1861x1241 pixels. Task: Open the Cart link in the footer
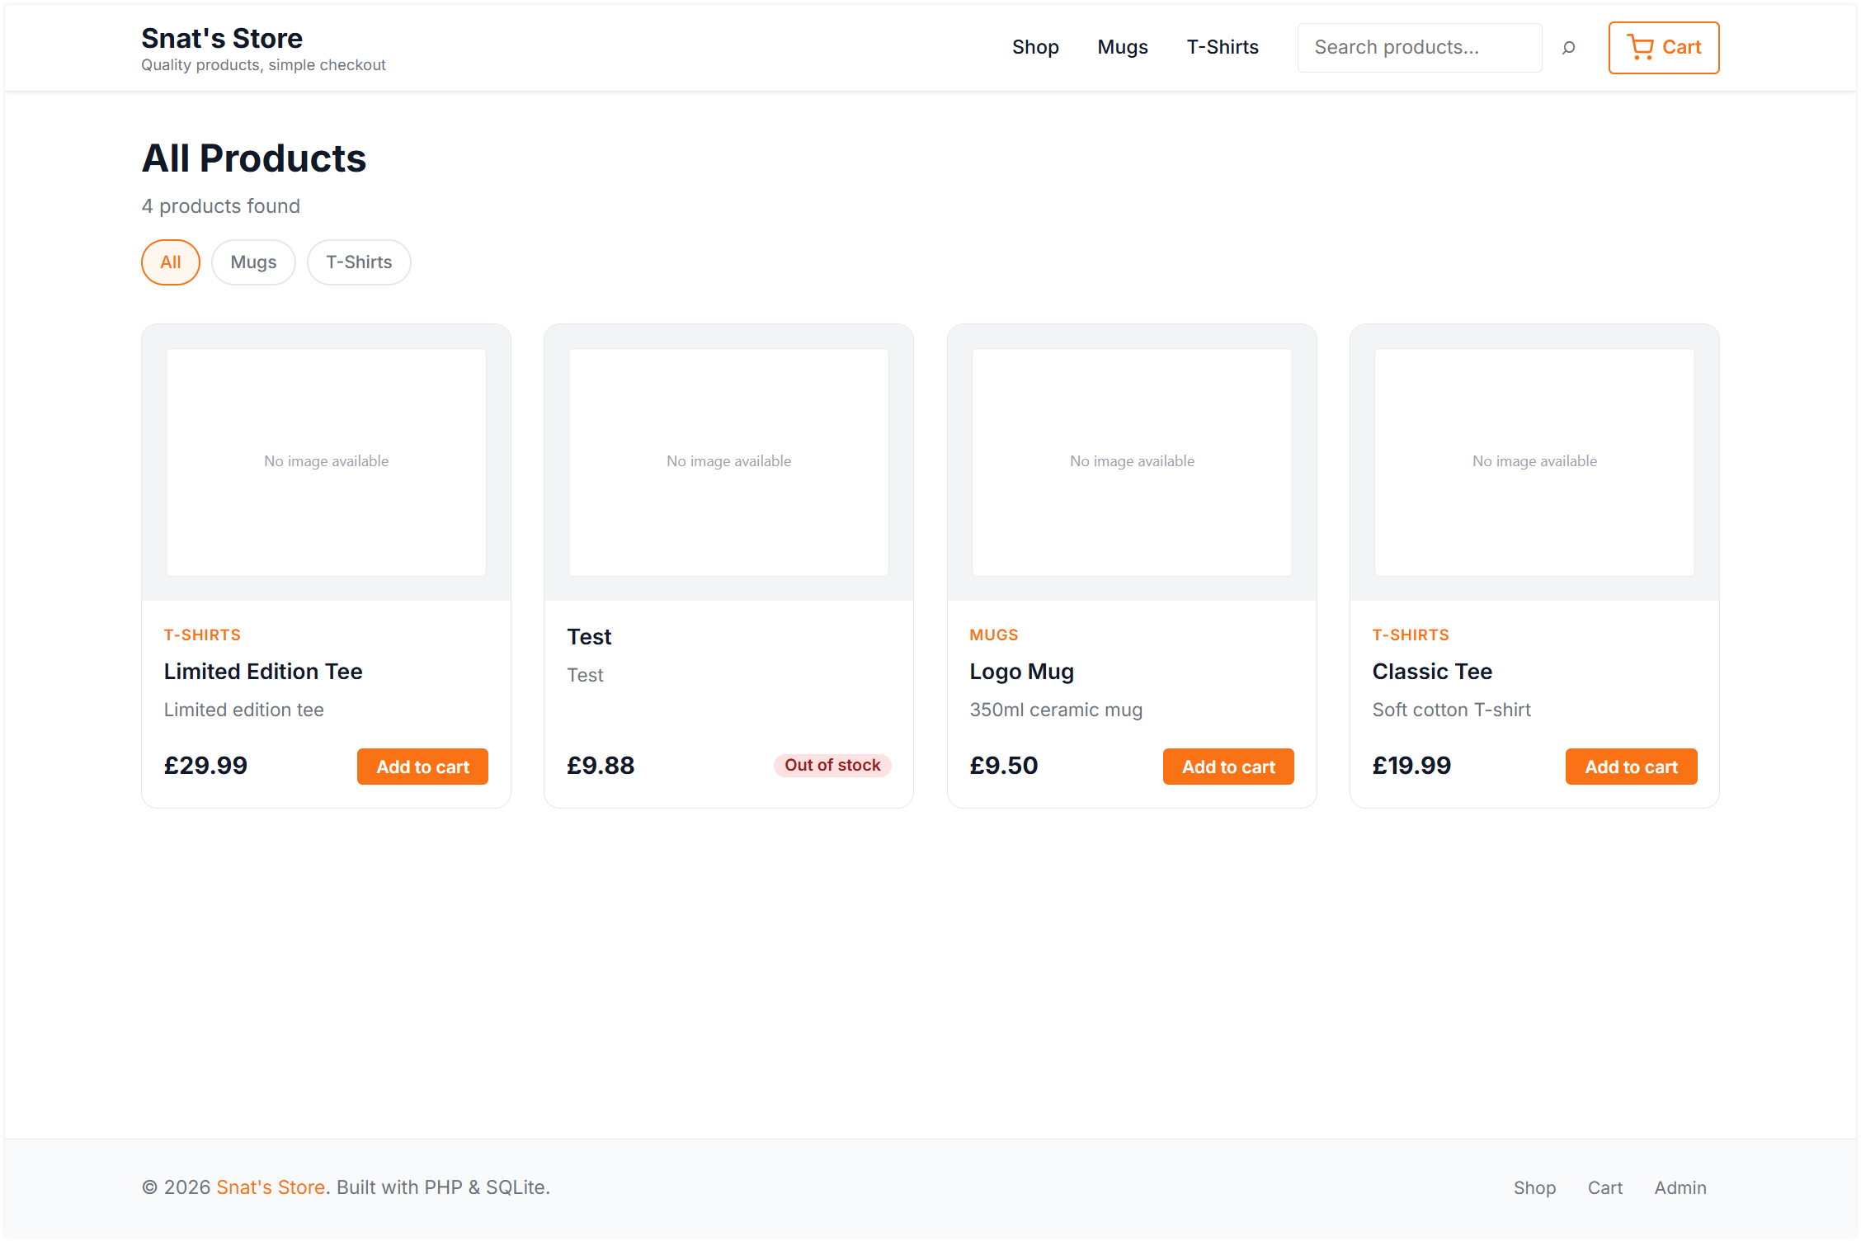[1604, 1187]
